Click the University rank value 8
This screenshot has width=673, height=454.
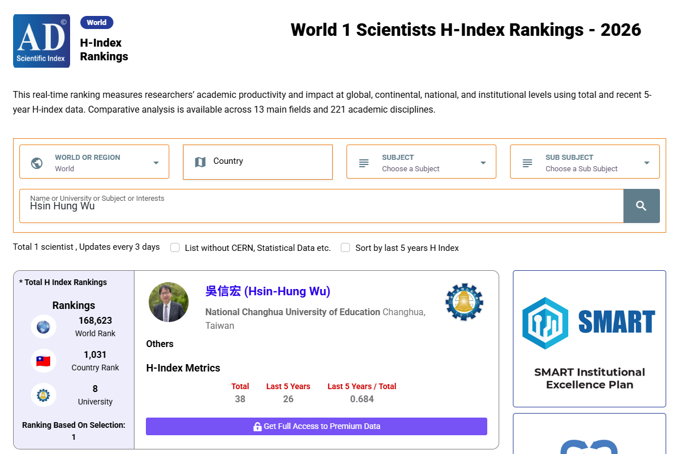pos(95,389)
